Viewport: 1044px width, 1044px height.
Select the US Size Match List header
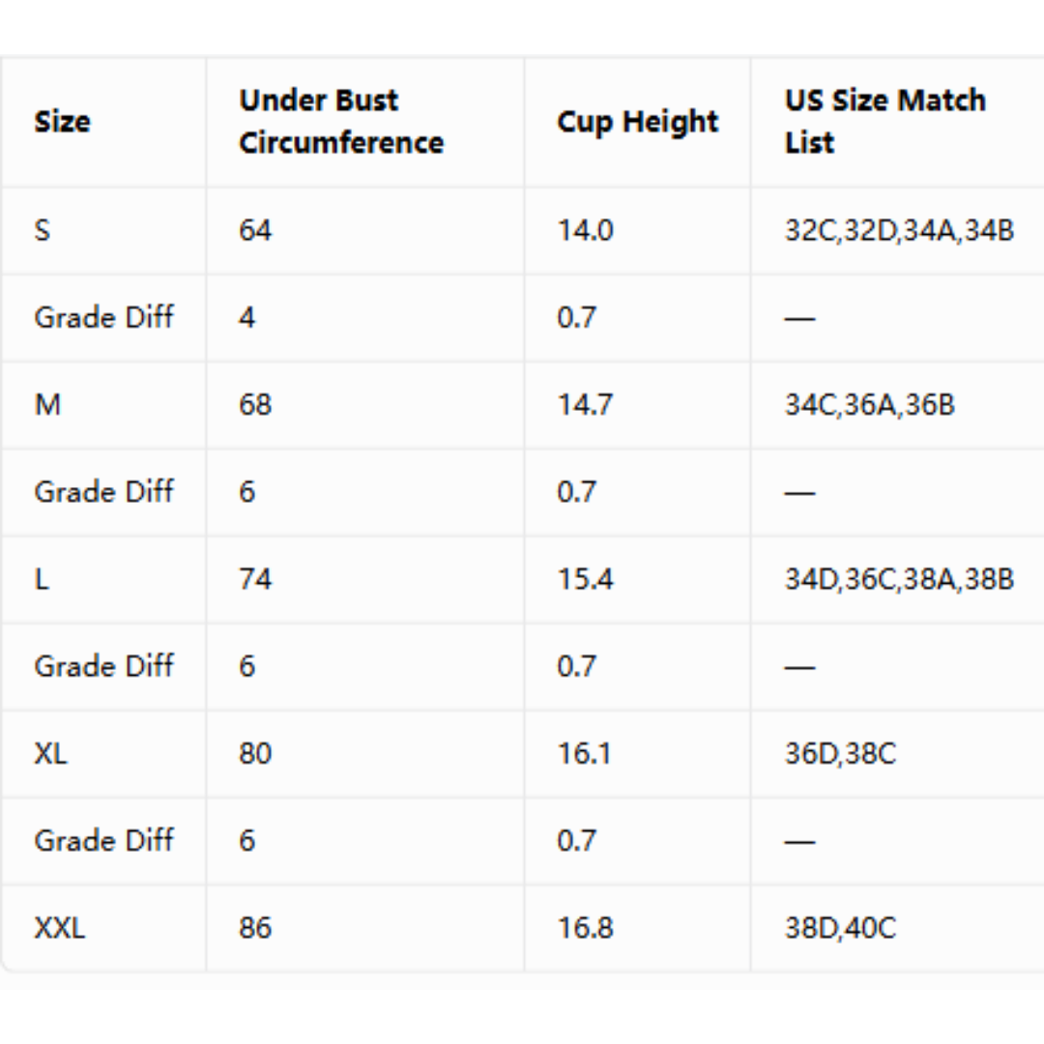(x=885, y=122)
